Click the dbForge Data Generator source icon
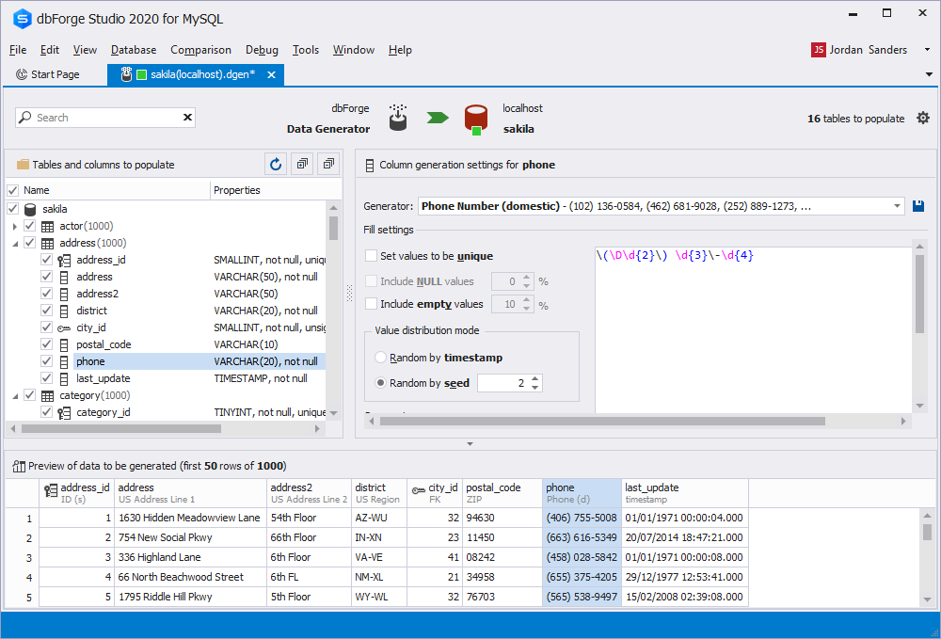 point(398,118)
